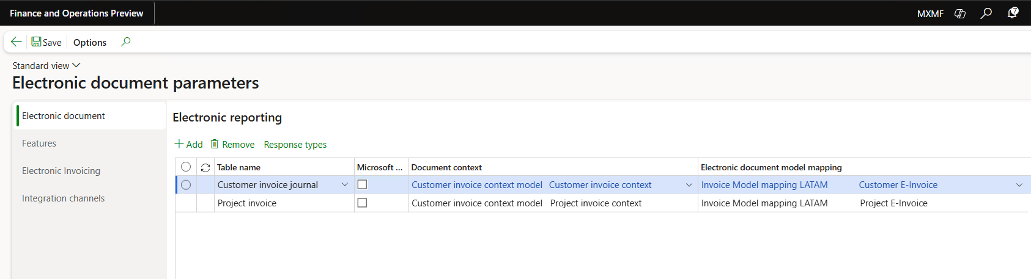The image size is (1031, 279).
Task: Follow the Customer E-Invoice link
Action: pyautogui.click(x=898, y=185)
